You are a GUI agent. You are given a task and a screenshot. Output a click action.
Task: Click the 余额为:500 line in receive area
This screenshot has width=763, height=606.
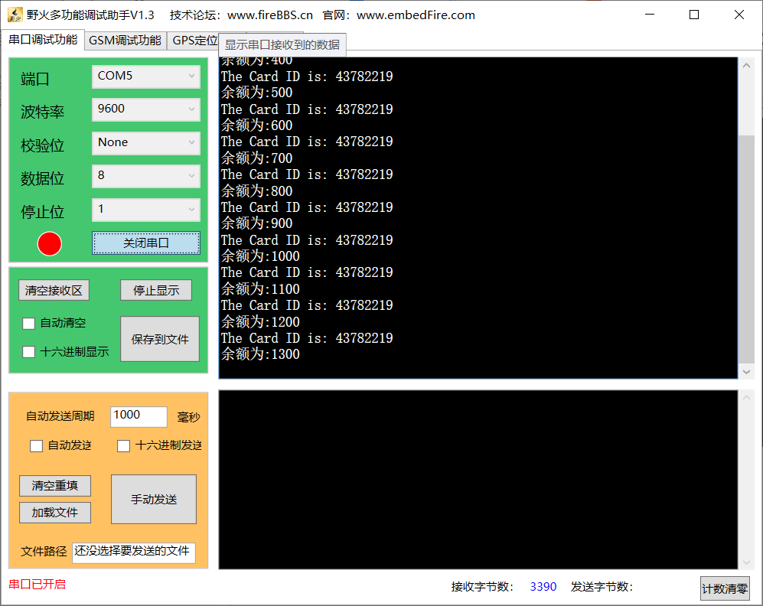[x=257, y=93]
